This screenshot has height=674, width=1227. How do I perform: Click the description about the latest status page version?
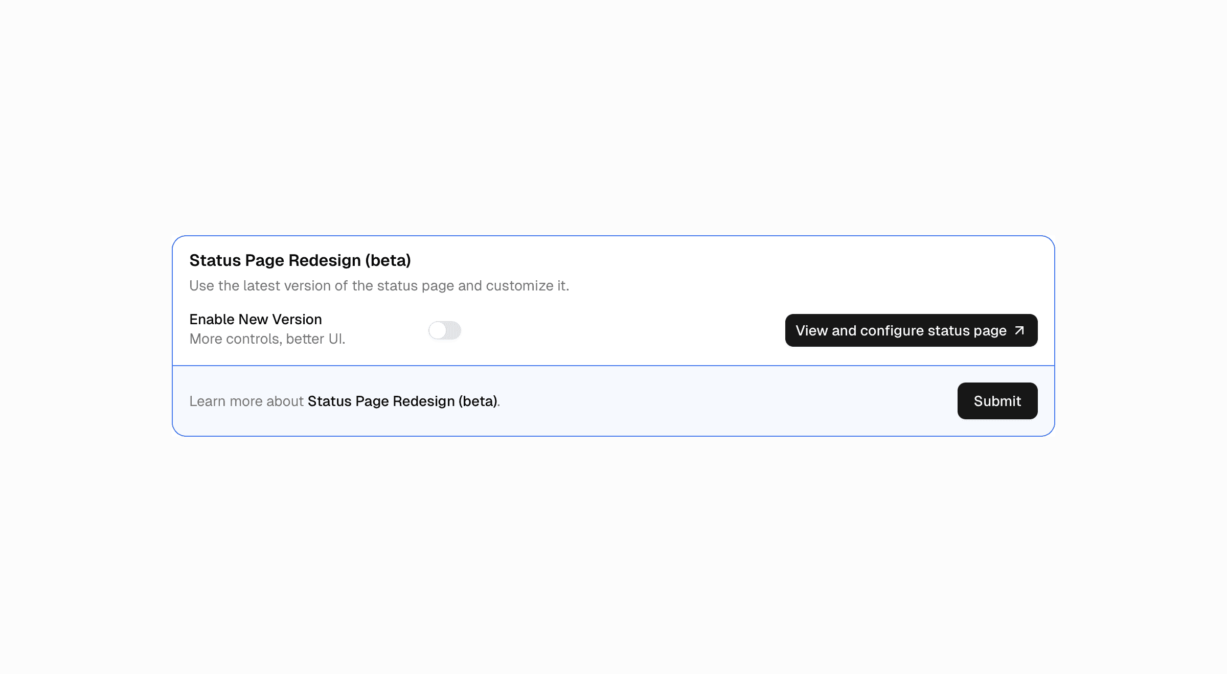pos(379,285)
